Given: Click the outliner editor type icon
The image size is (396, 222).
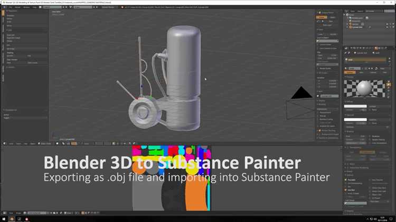Looking at the screenshot, I should [x=346, y=11].
